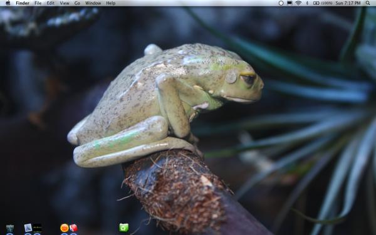Open the Bluetooth status menu
Screen dimensions: 376x235
(x=307, y=3)
